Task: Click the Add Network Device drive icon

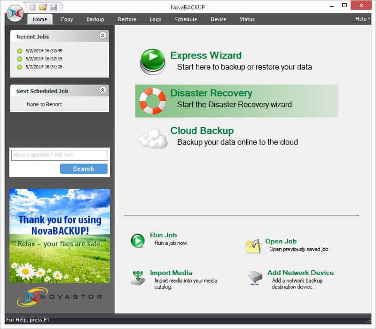Action: [255, 278]
